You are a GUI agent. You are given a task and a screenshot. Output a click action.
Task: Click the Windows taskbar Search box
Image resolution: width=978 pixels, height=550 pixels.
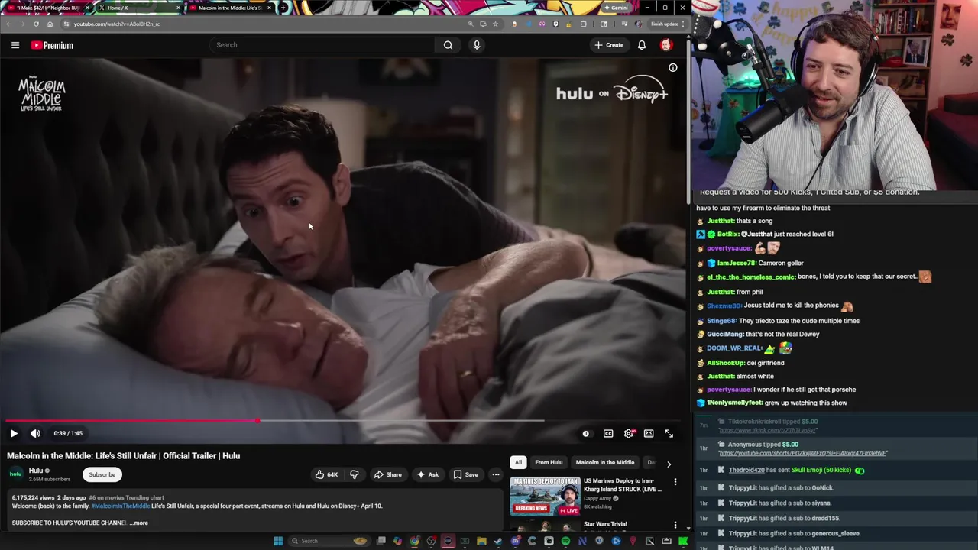(328, 541)
